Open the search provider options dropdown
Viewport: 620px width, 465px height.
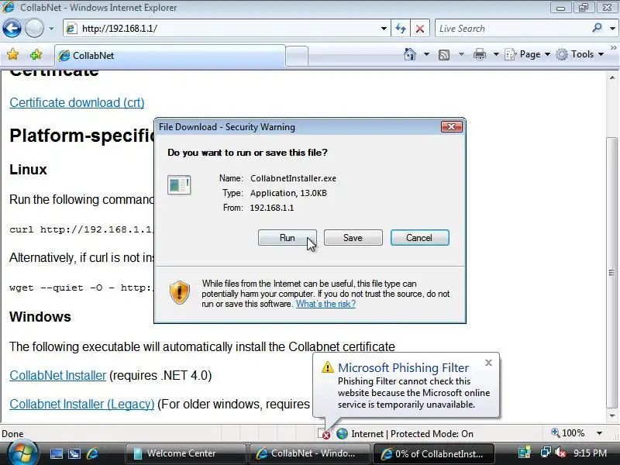click(612, 29)
